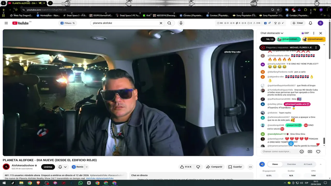Collapse the Views analytics panel
This screenshot has width=331, height=186.
pos(321,164)
